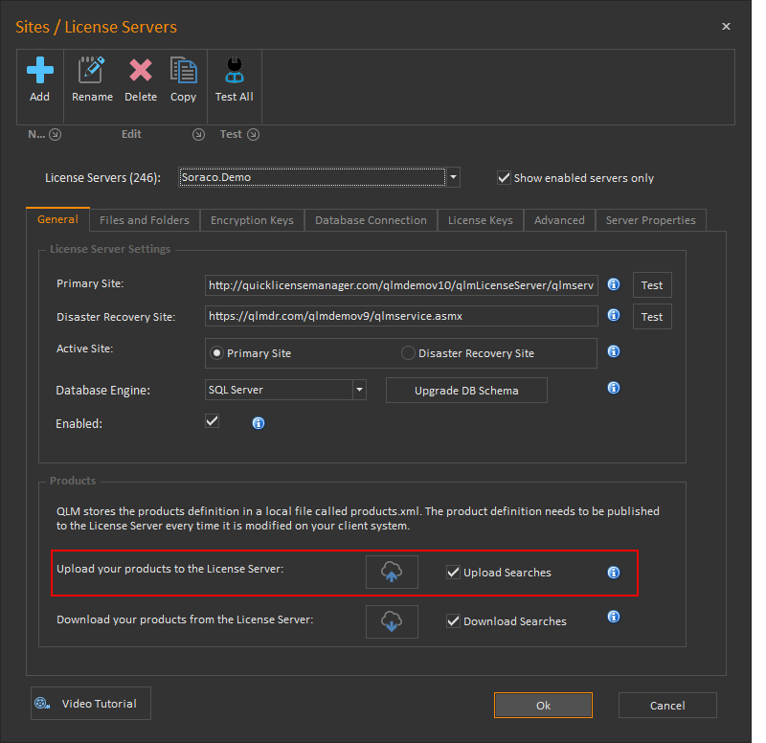
Task: Expand the Database Engine dropdown arrow
Action: point(360,390)
